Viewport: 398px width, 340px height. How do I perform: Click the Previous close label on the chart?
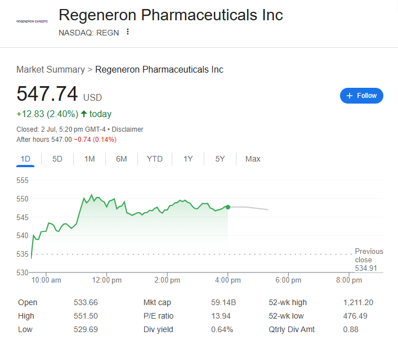[369, 256]
